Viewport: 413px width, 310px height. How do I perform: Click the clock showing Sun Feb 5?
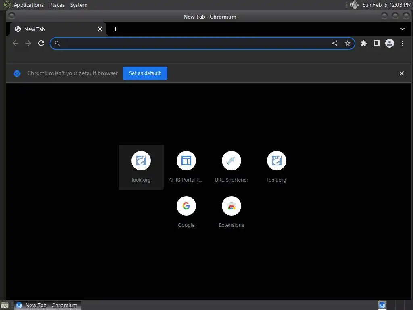pyautogui.click(x=387, y=5)
